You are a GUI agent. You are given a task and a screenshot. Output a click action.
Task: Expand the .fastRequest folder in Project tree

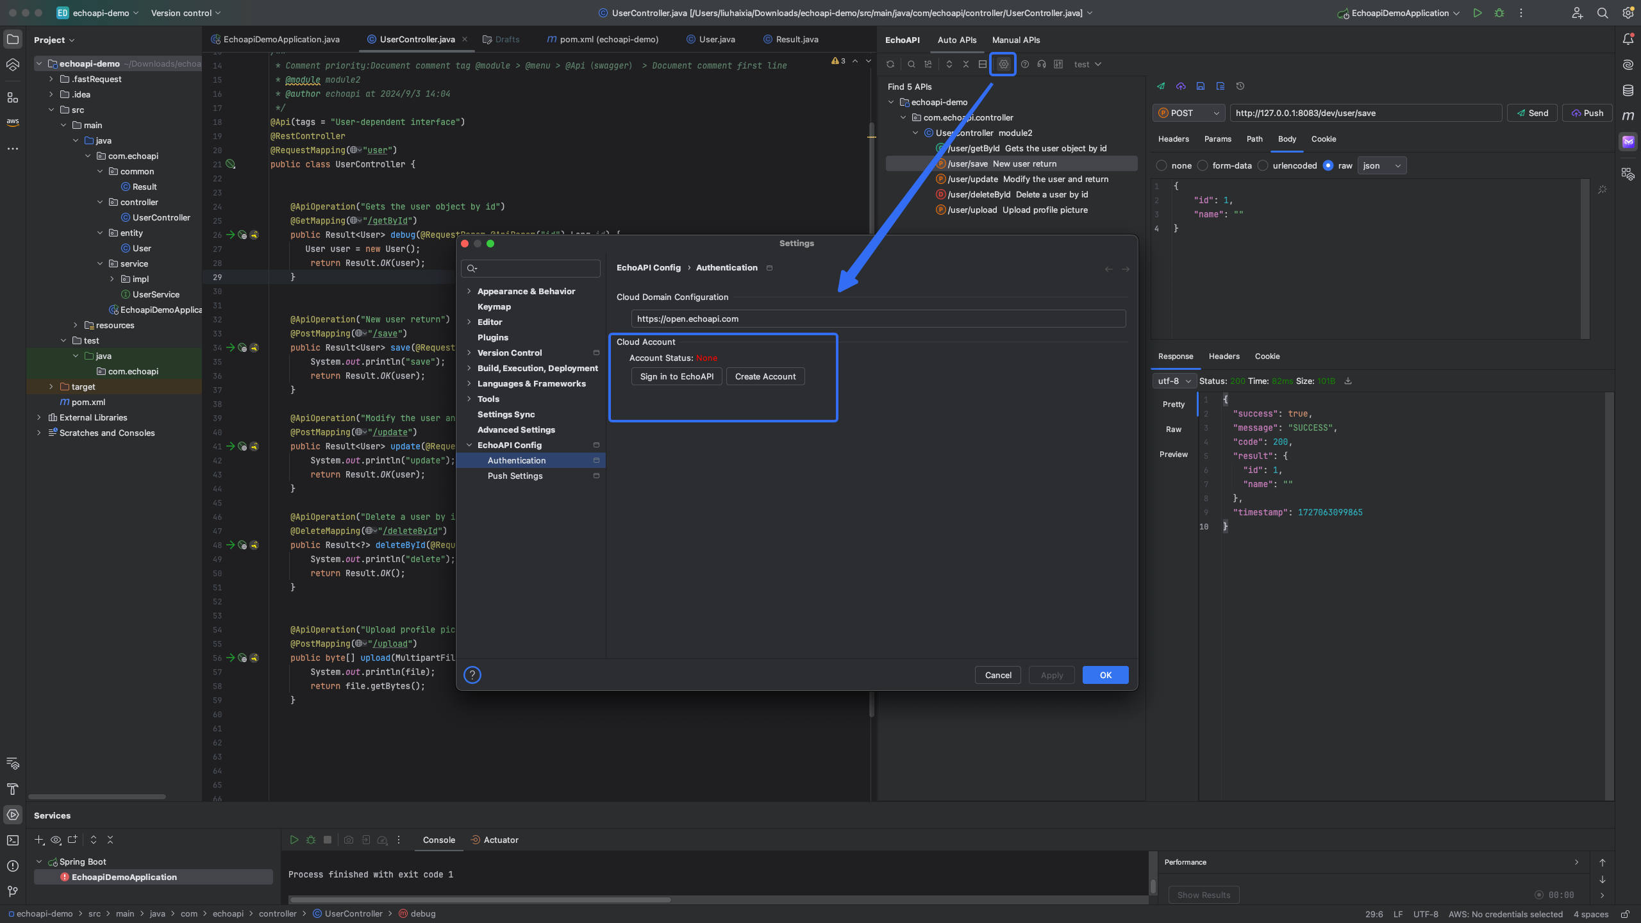pyautogui.click(x=51, y=79)
